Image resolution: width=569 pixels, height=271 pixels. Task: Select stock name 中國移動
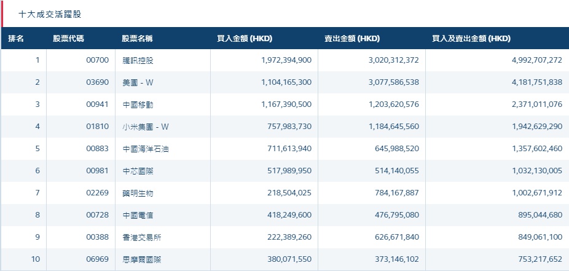(x=138, y=104)
